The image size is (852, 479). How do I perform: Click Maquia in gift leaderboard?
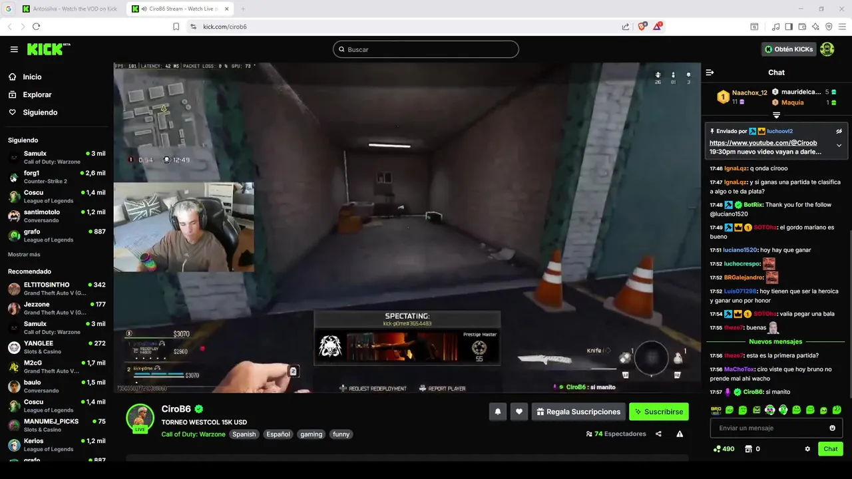(x=793, y=102)
